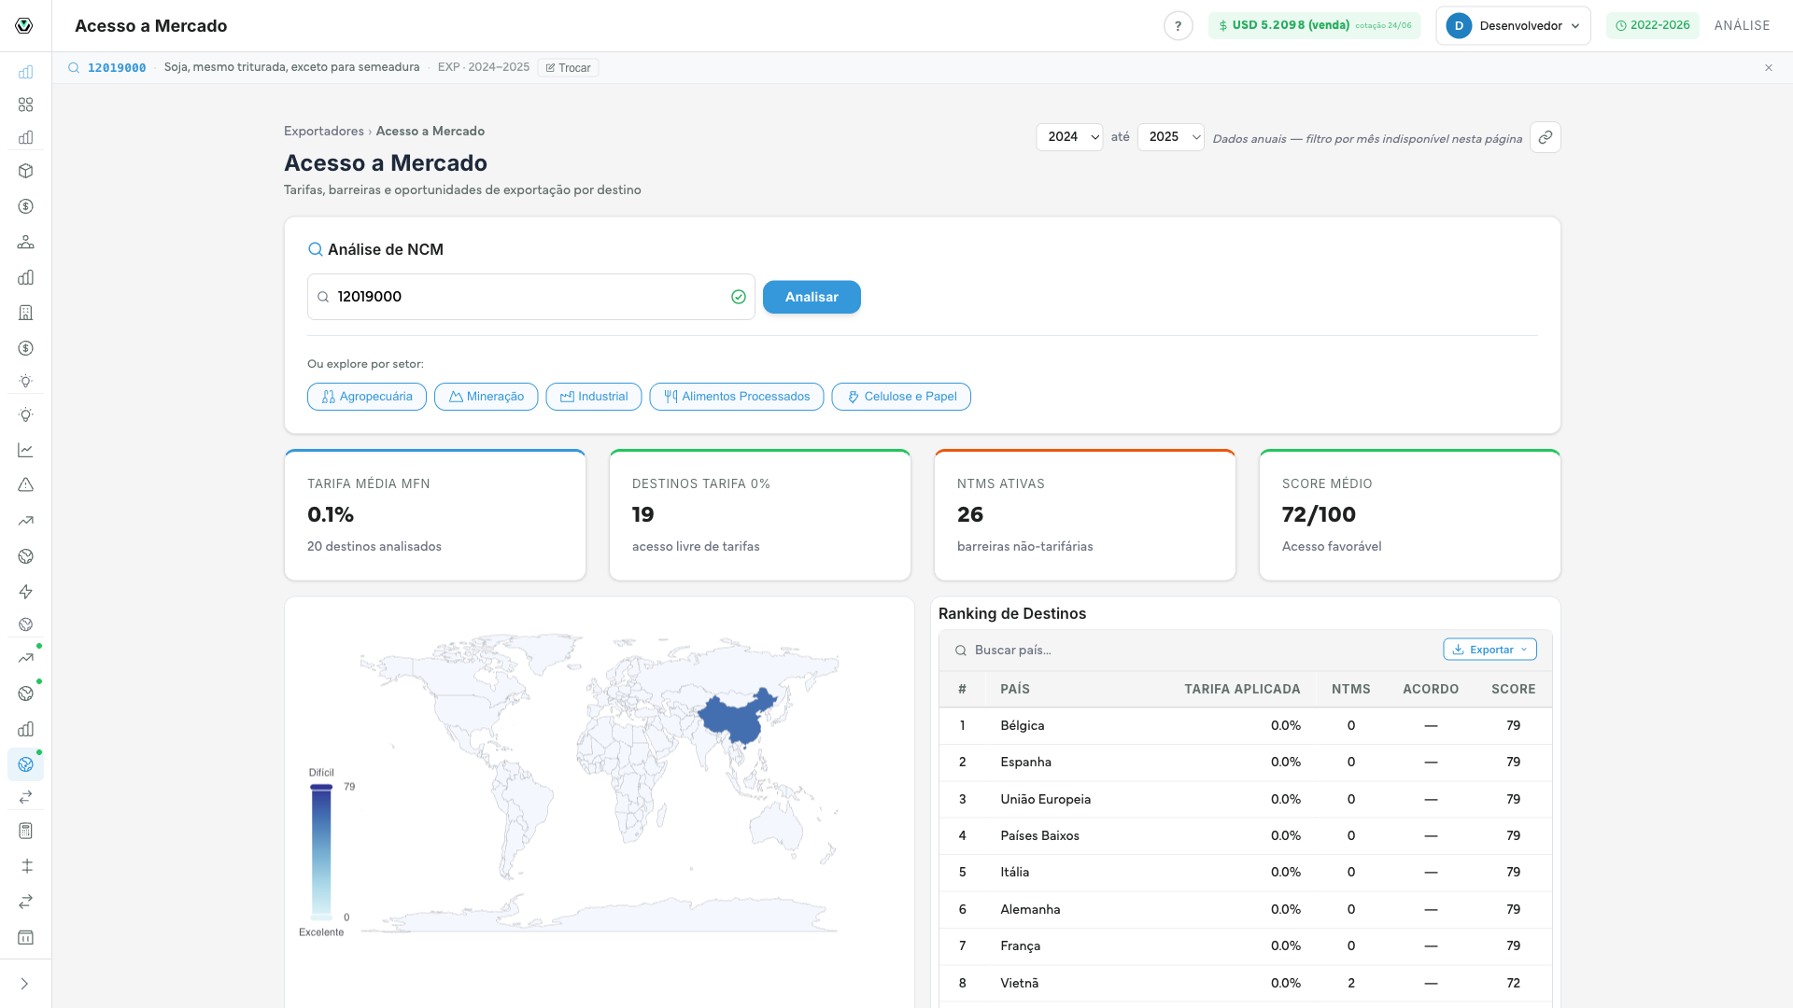
Task: Open the cube package icon in sidebar
Action: pyautogui.click(x=26, y=171)
